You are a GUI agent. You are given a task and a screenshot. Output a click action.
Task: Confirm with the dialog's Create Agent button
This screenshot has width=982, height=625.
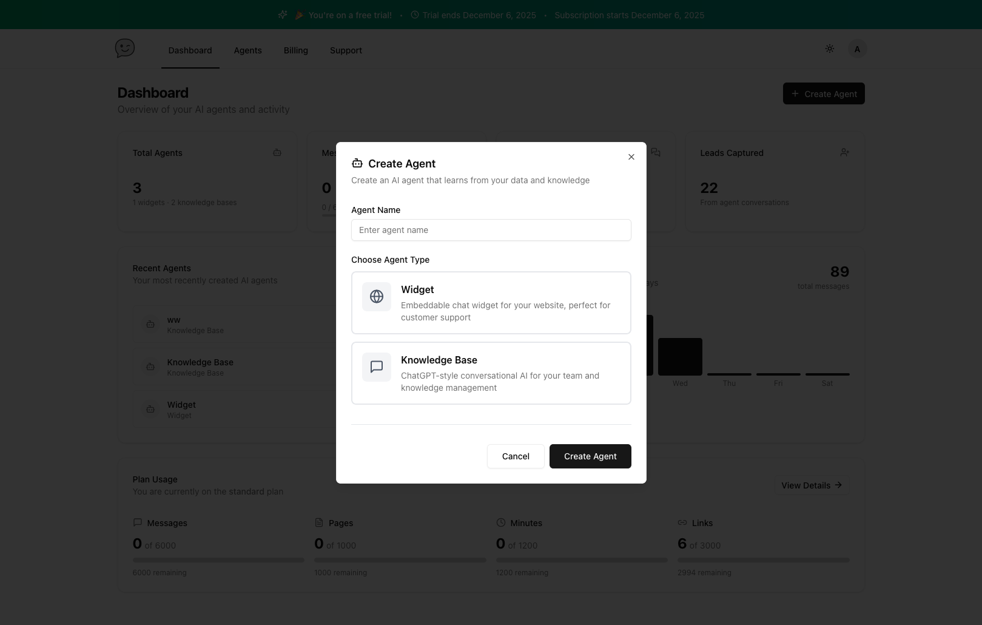[590, 456]
